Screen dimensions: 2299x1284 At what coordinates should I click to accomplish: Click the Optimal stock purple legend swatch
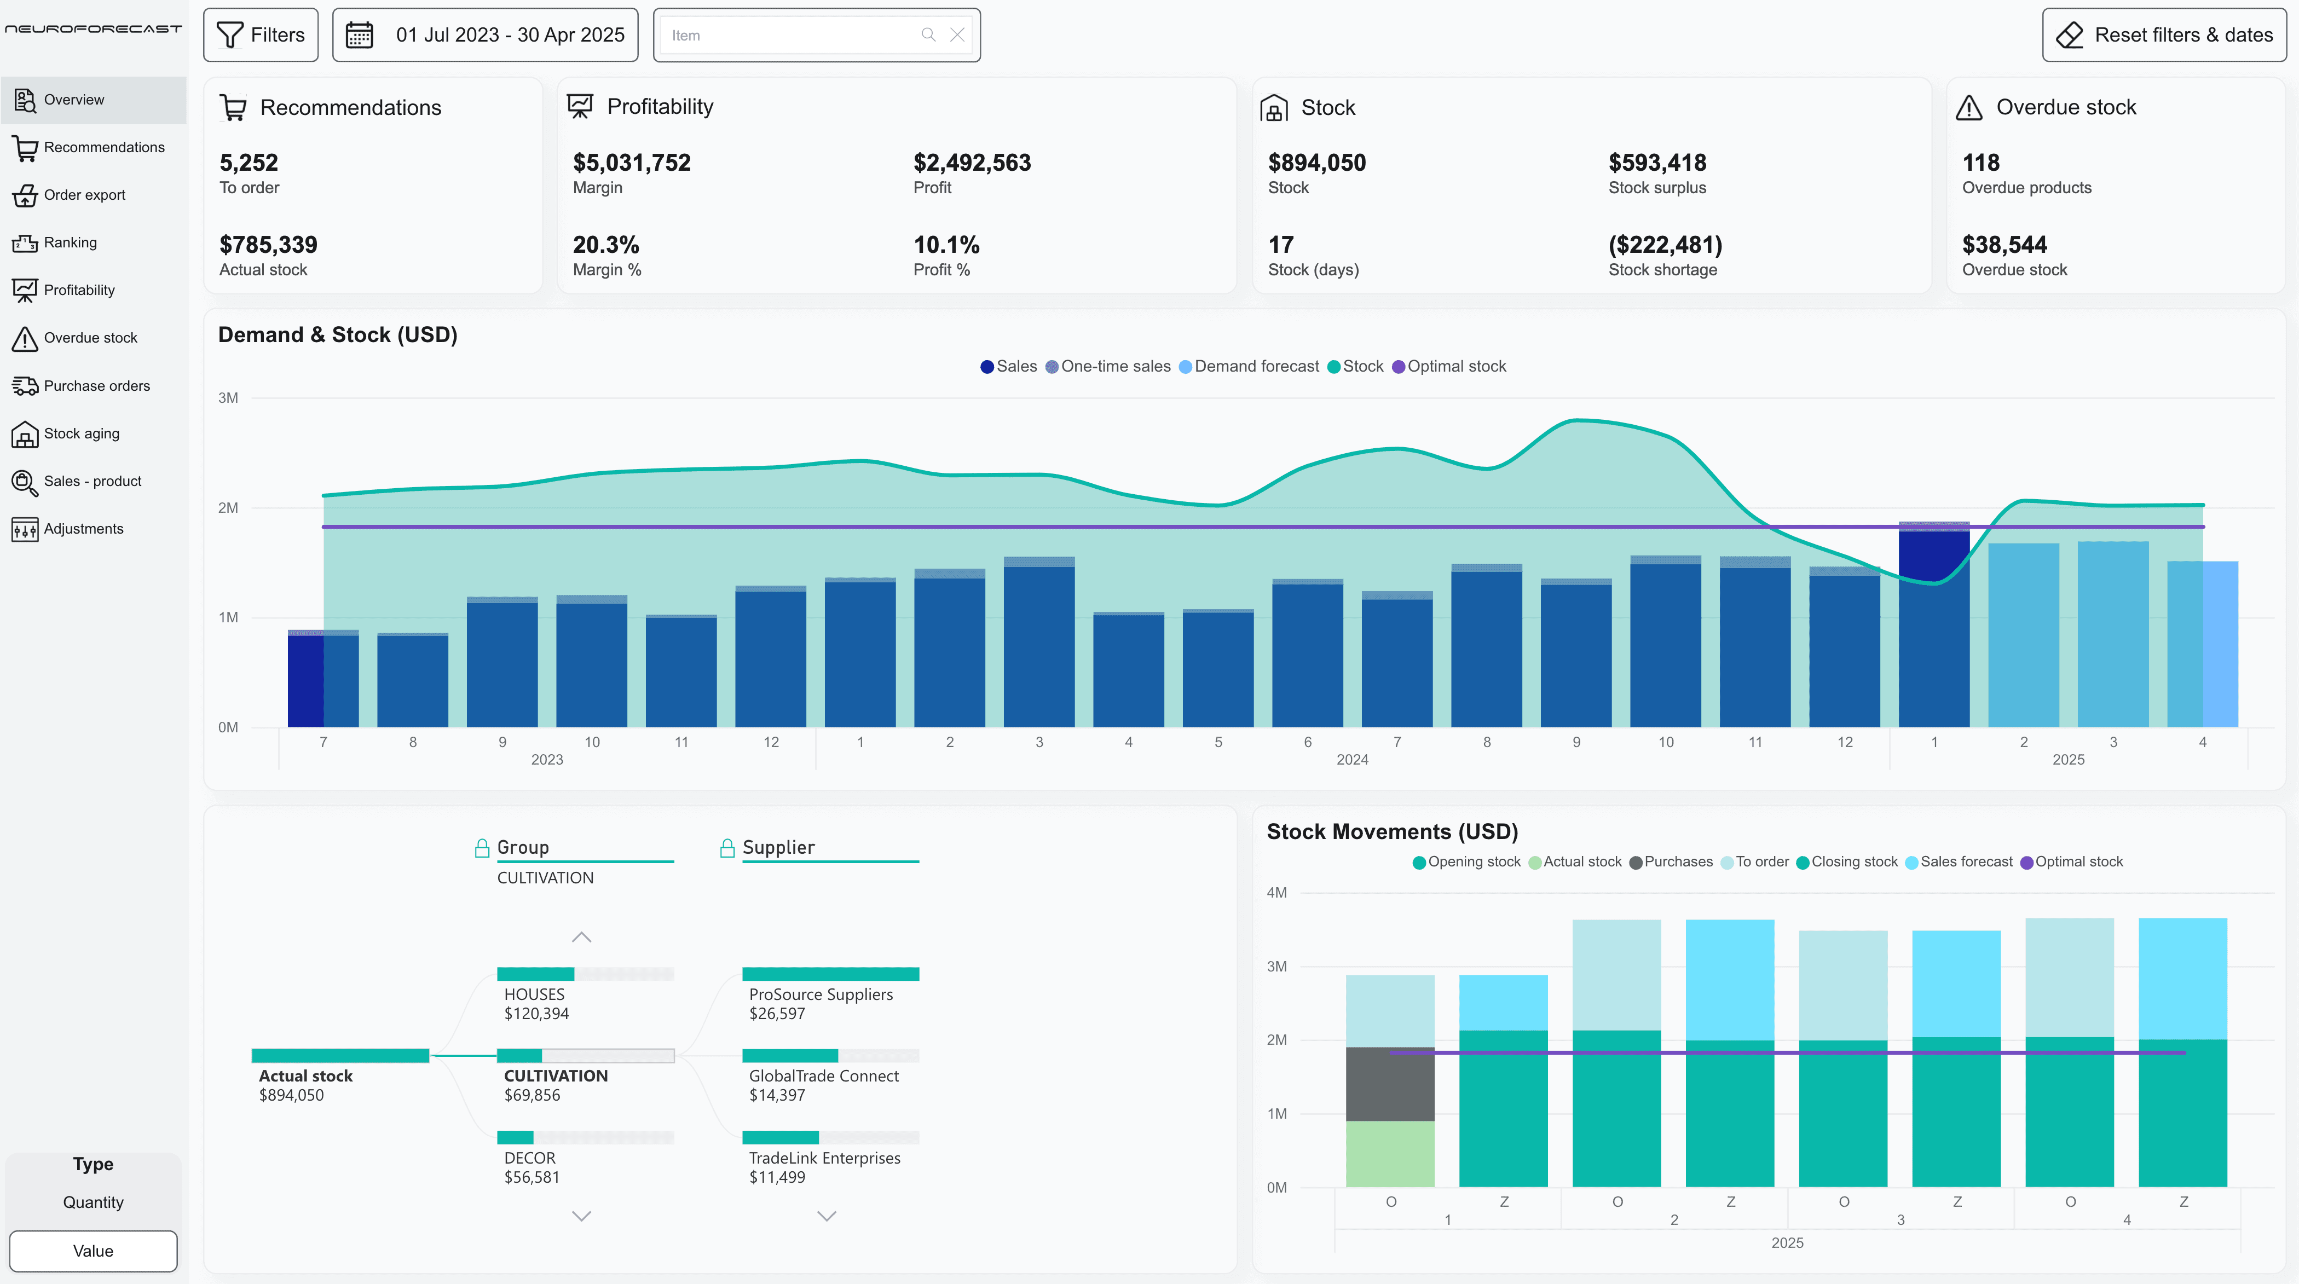click(1400, 366)
